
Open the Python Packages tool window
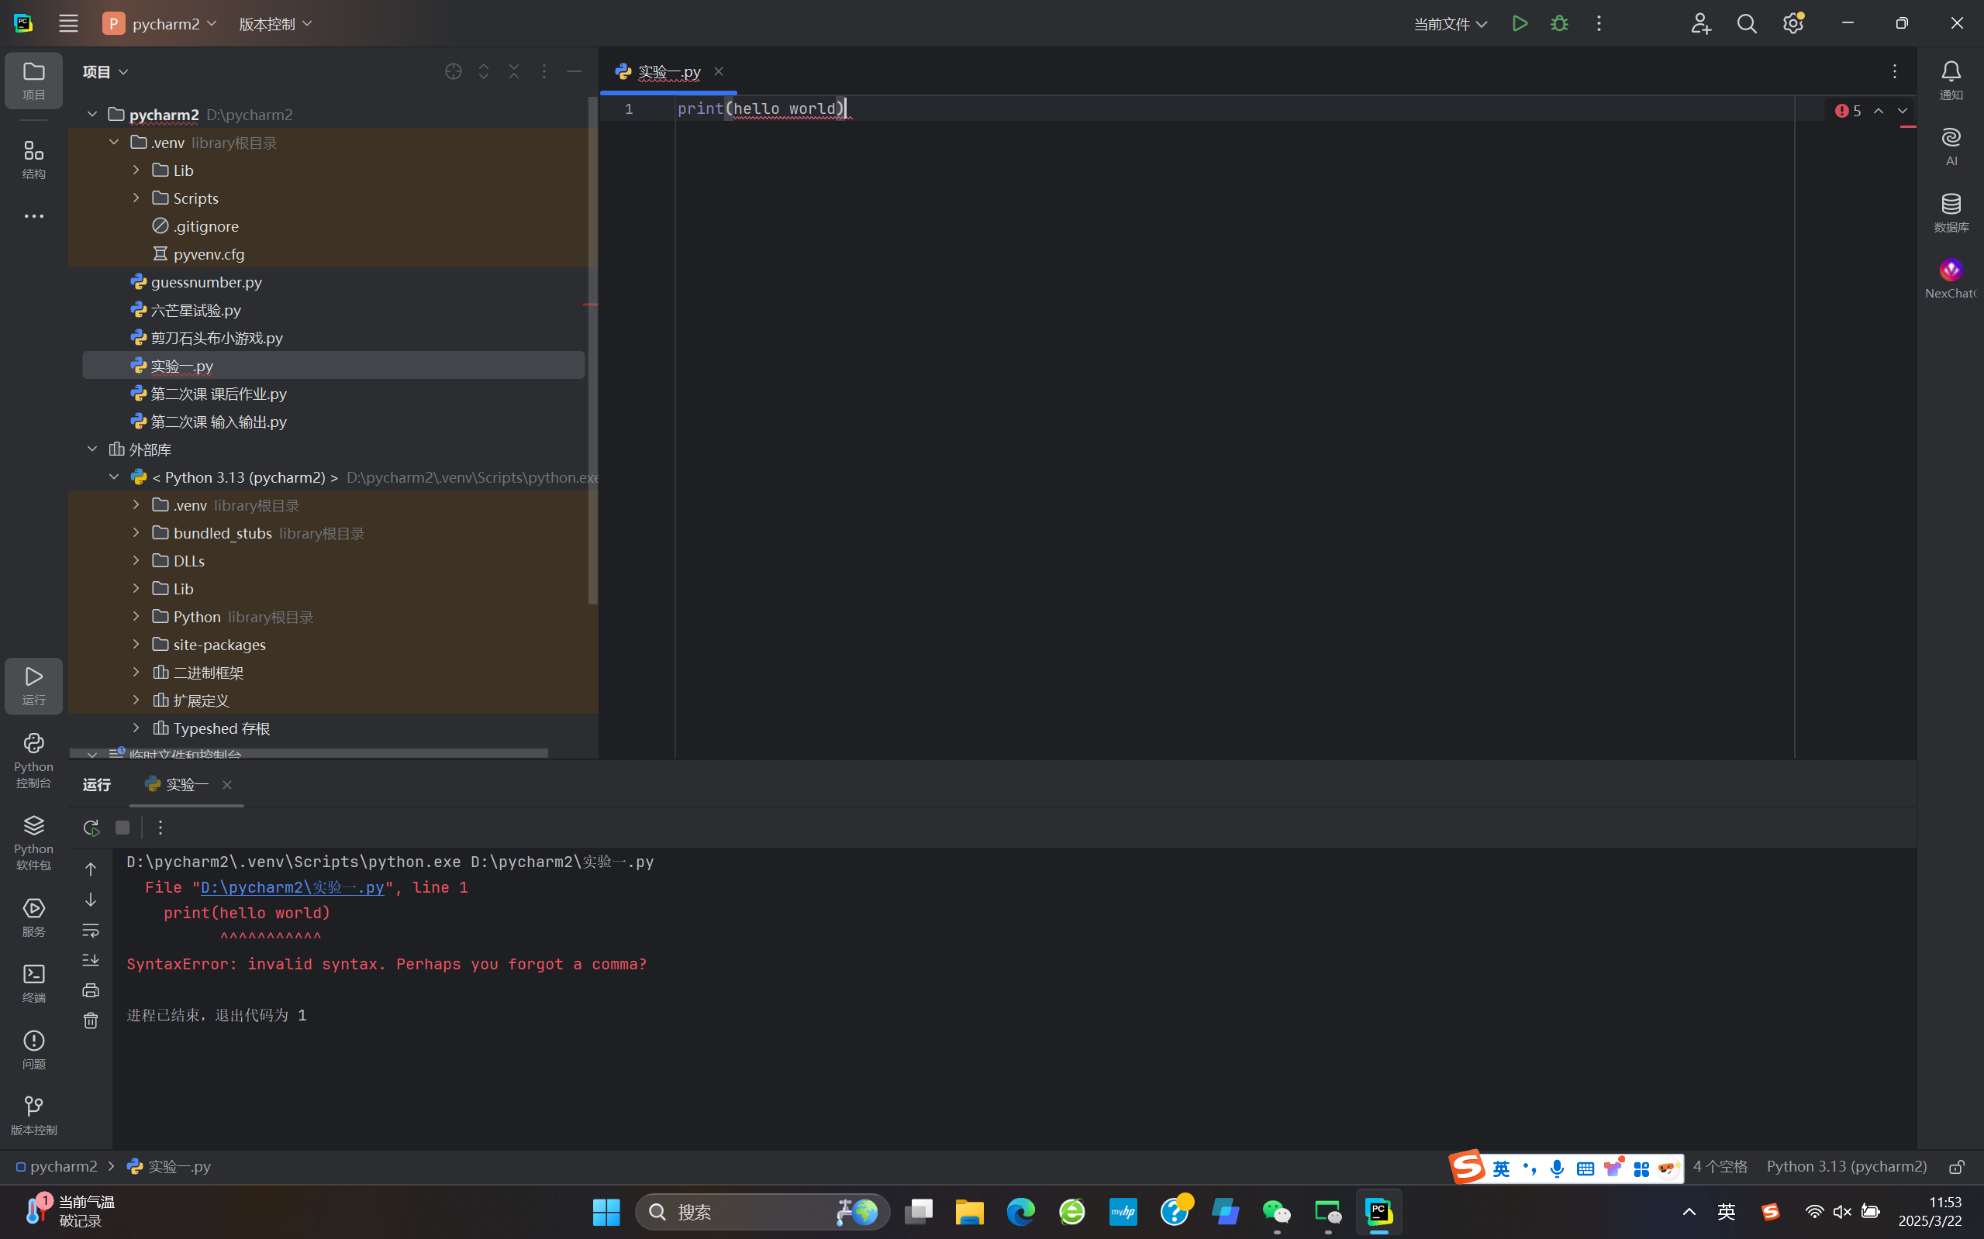33,841
